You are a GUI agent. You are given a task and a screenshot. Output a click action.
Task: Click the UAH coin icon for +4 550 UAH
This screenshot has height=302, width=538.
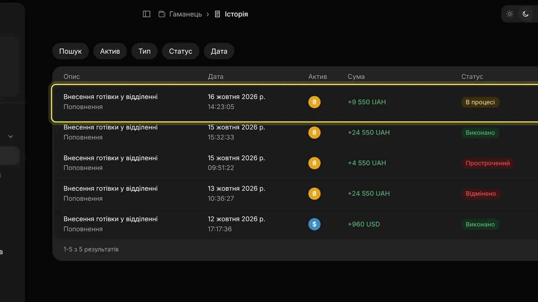(x=314, y=163)
